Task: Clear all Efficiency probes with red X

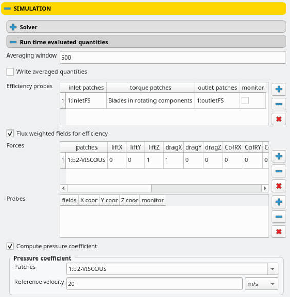Action: [279, 119]
